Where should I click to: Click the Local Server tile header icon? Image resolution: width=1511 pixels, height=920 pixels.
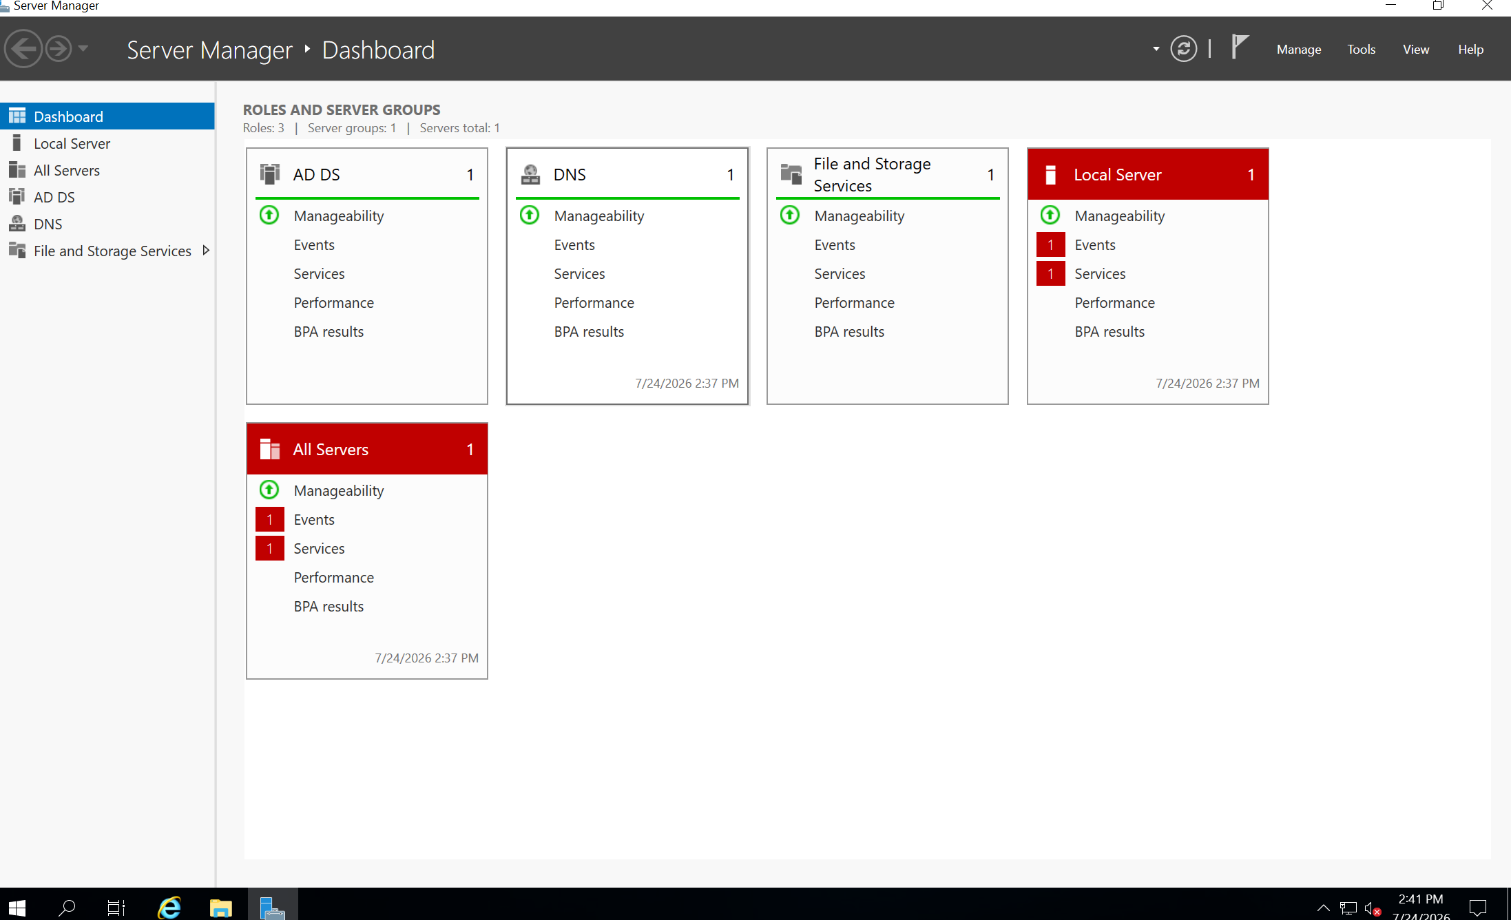tap(1051, 175)
